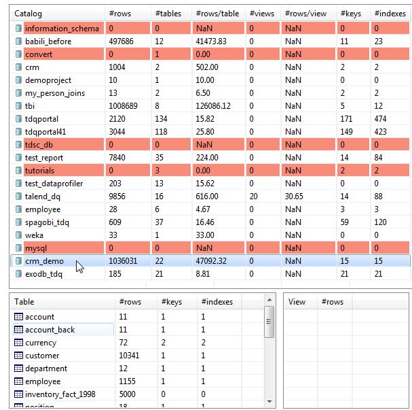Image resolution: width=412 pixels, height=410 pixels.
Task: Click the table icon beside currency
Action: pos(18,343)
